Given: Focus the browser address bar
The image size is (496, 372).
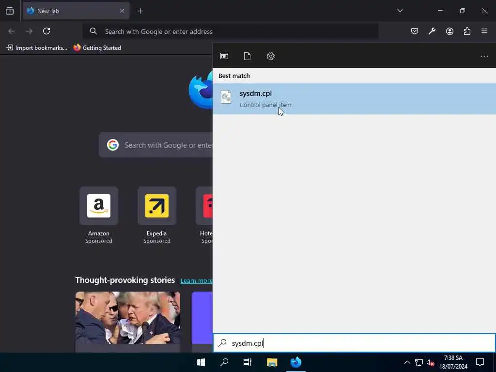Looking at the screenshot, I should 231,31.
